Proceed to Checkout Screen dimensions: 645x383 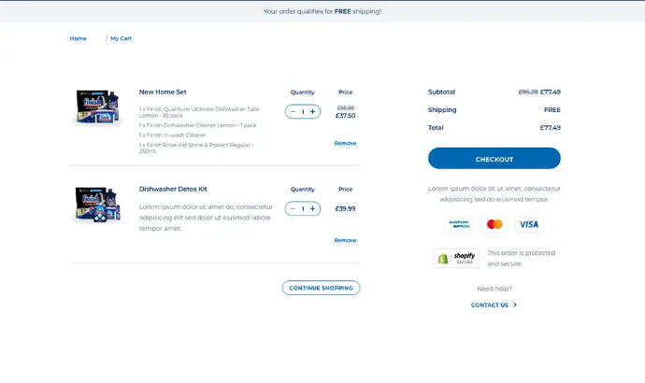494,159
